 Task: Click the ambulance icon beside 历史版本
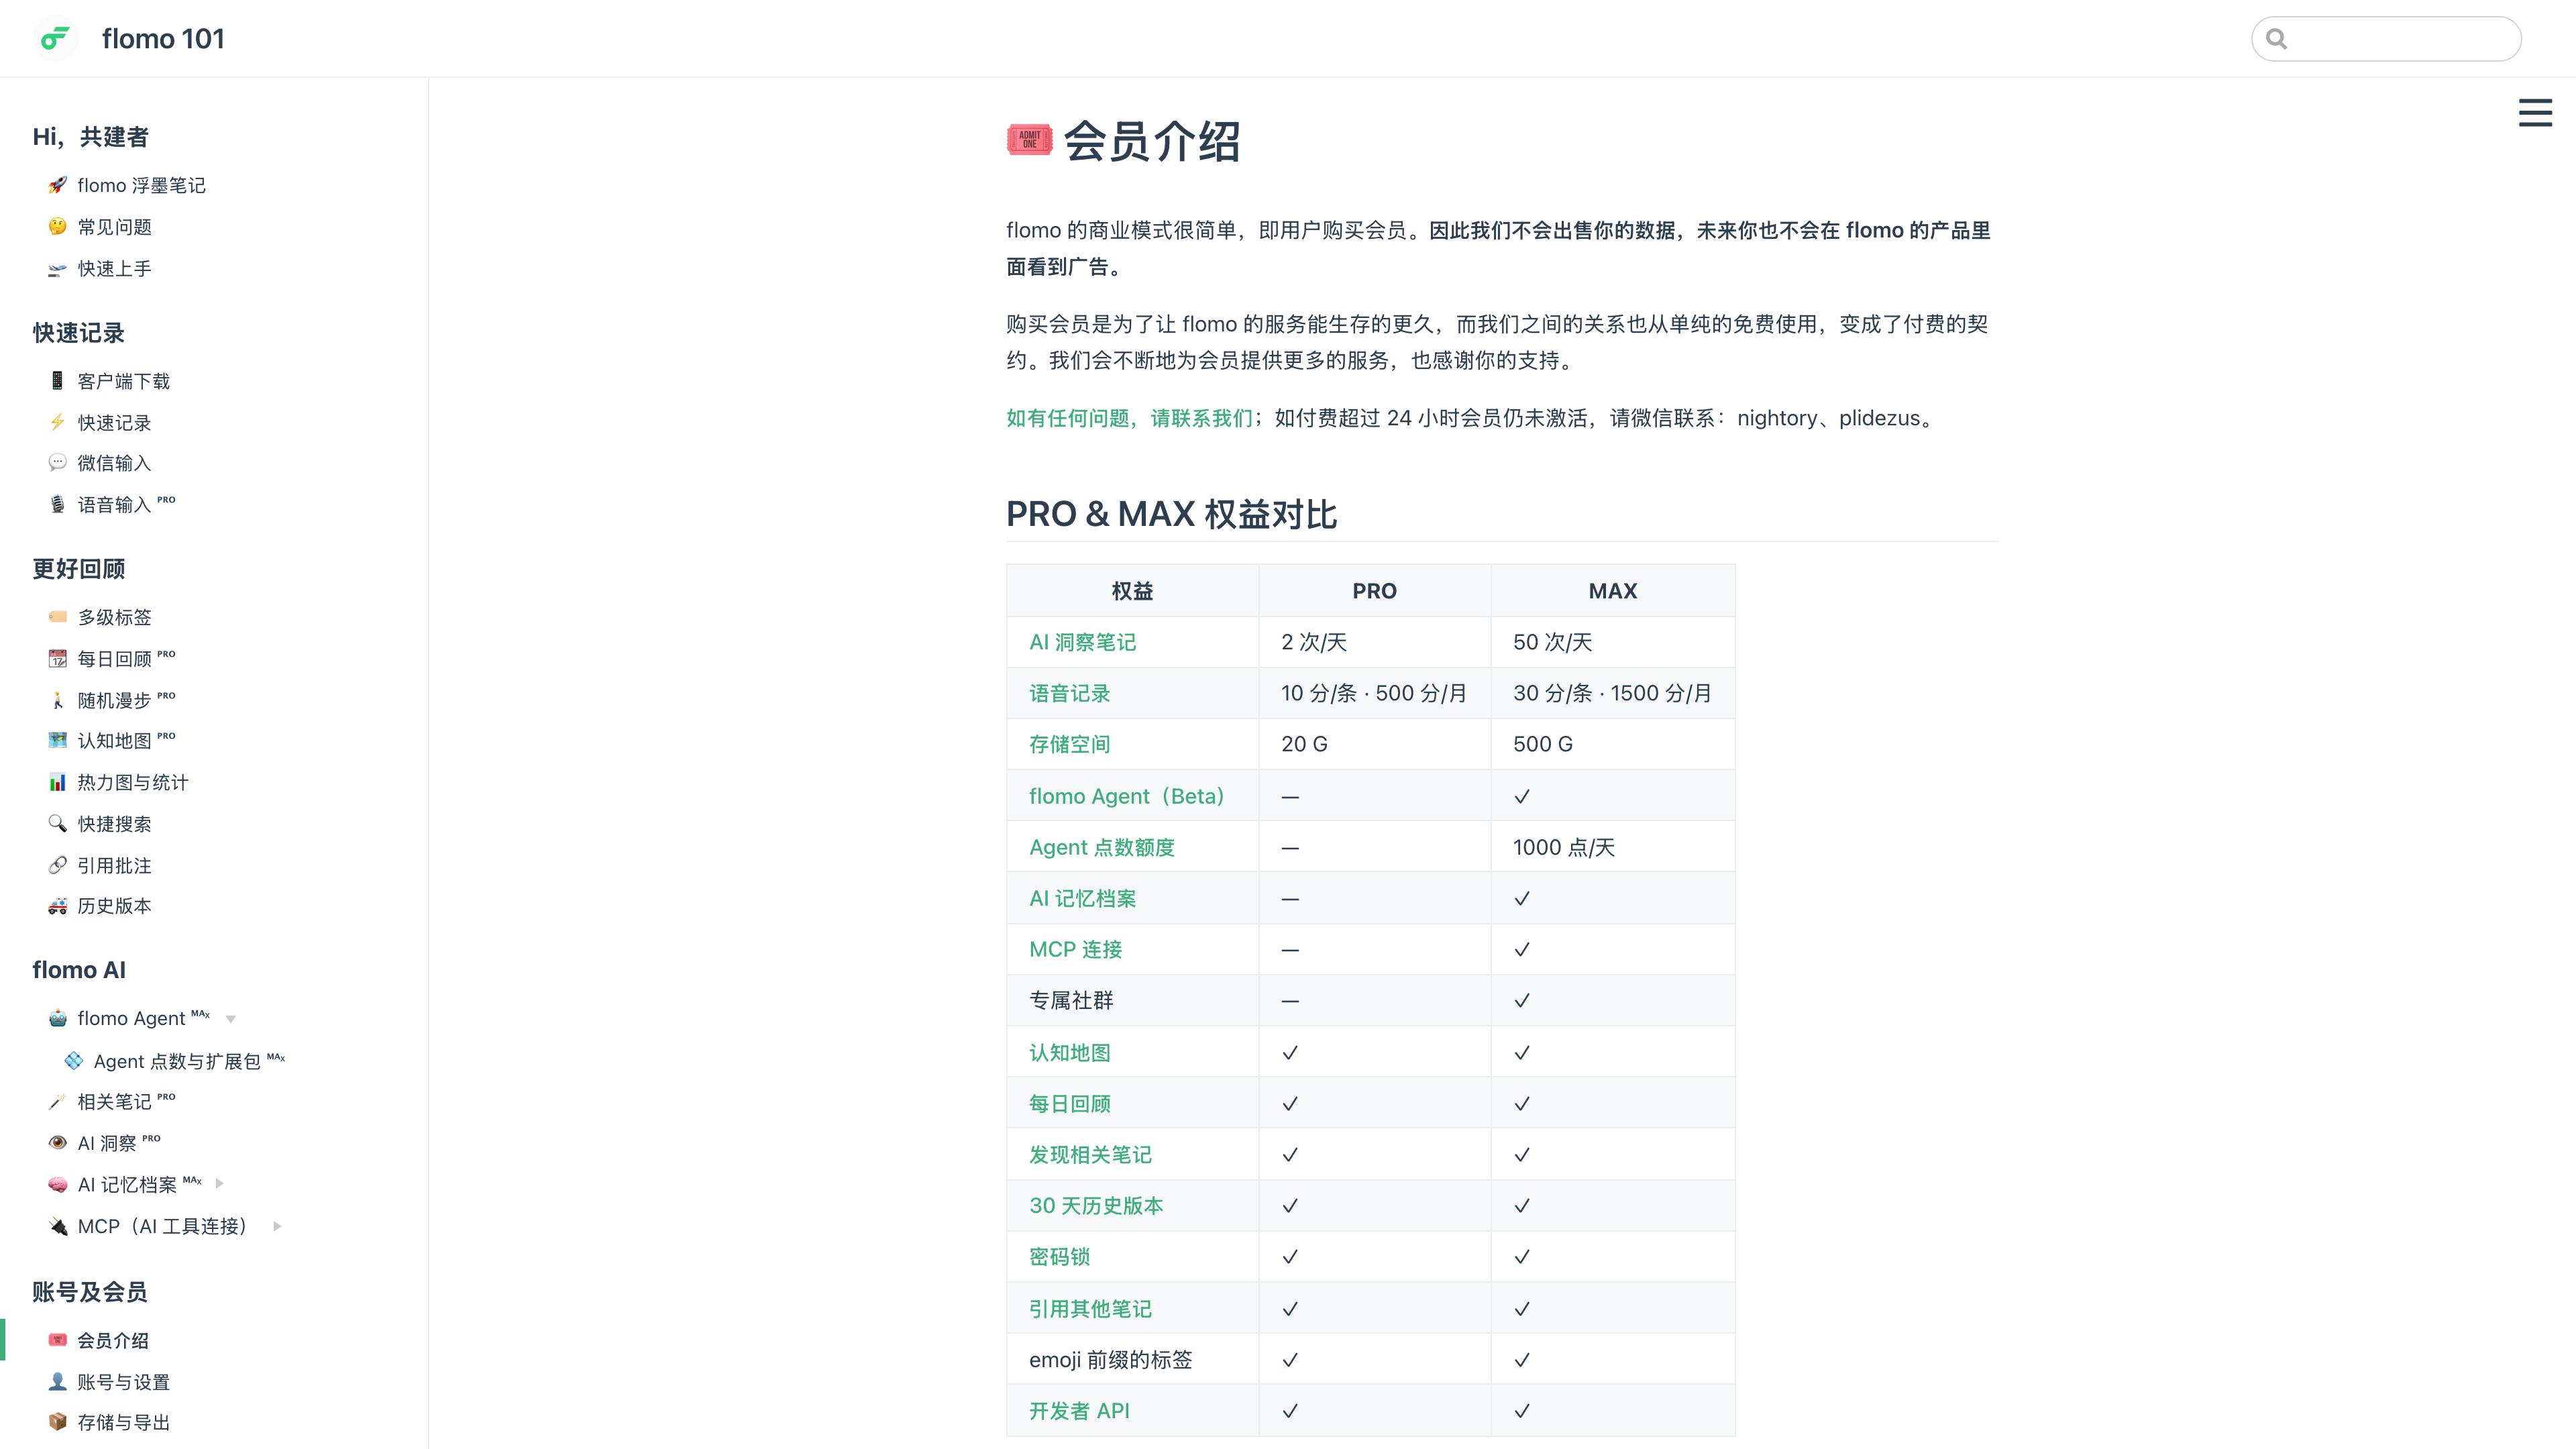58,906
